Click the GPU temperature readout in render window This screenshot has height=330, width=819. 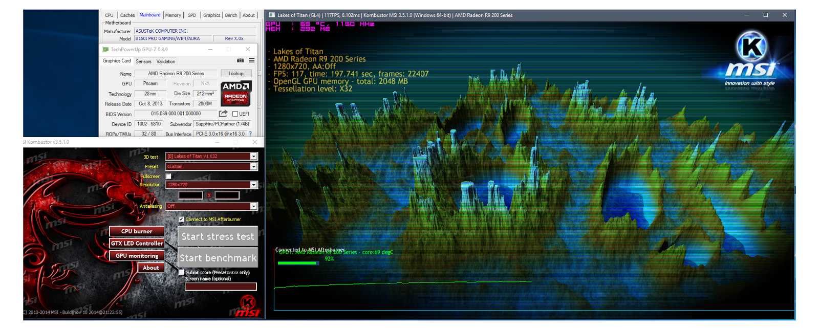click(x=320, y=24)
